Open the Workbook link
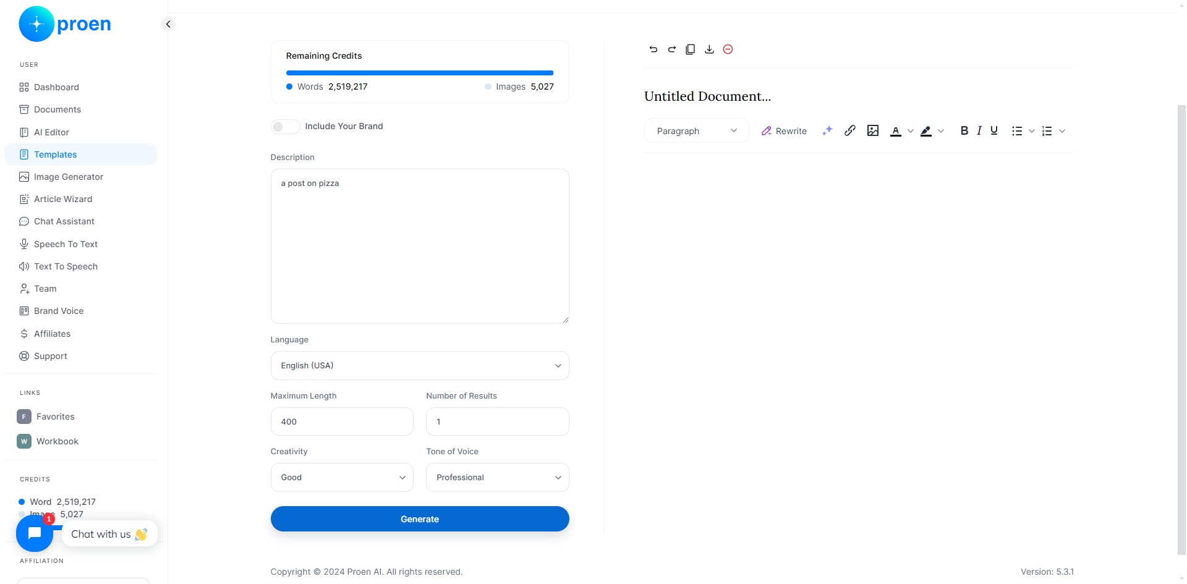Screen dimensions: 1187x584 [x=80, y=441]
